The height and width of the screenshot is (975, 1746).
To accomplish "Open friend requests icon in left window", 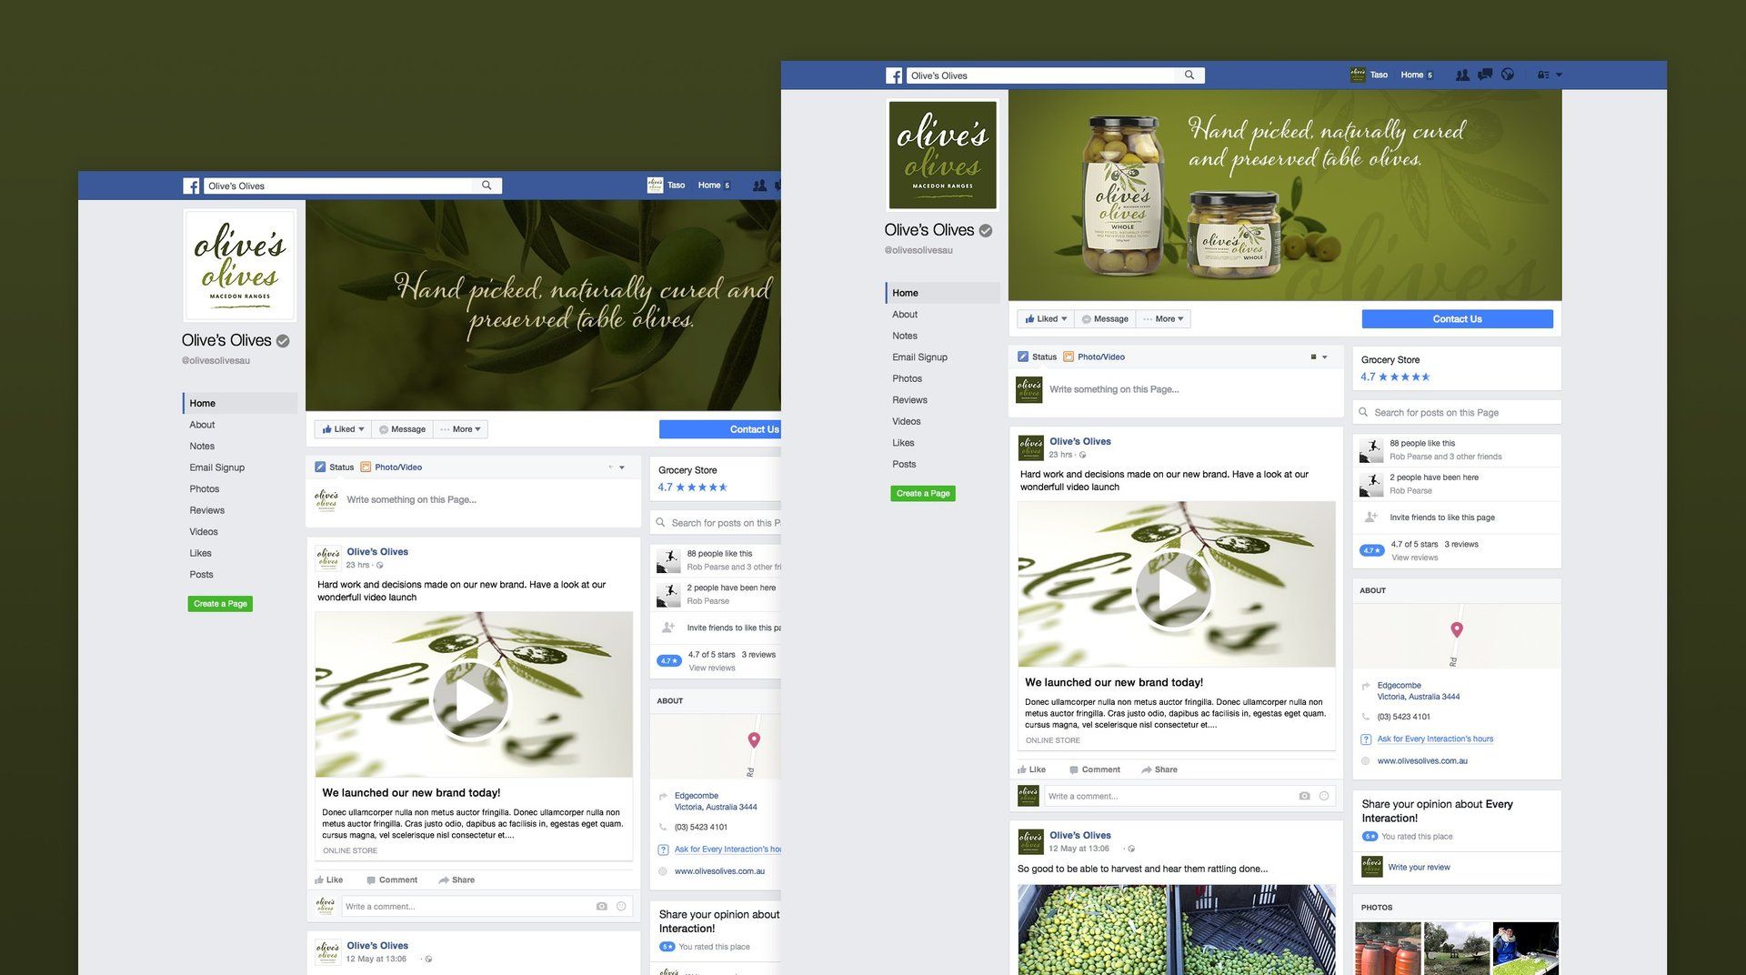I will [x=759, y=186].
